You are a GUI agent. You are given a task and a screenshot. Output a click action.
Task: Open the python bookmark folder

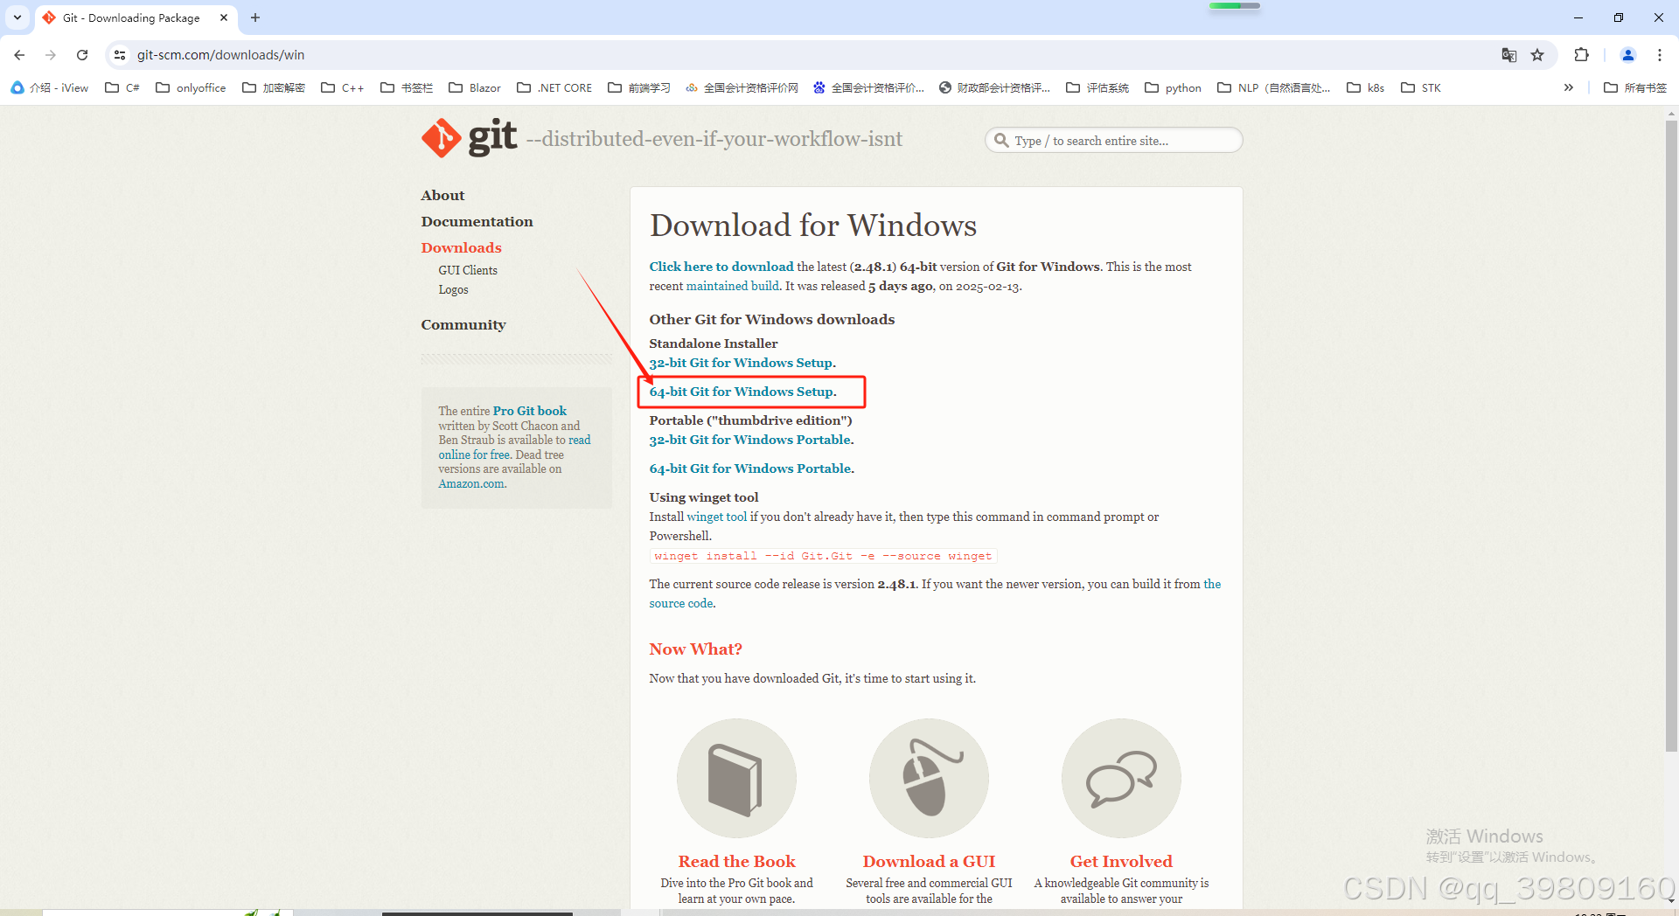coord(1174,87)
